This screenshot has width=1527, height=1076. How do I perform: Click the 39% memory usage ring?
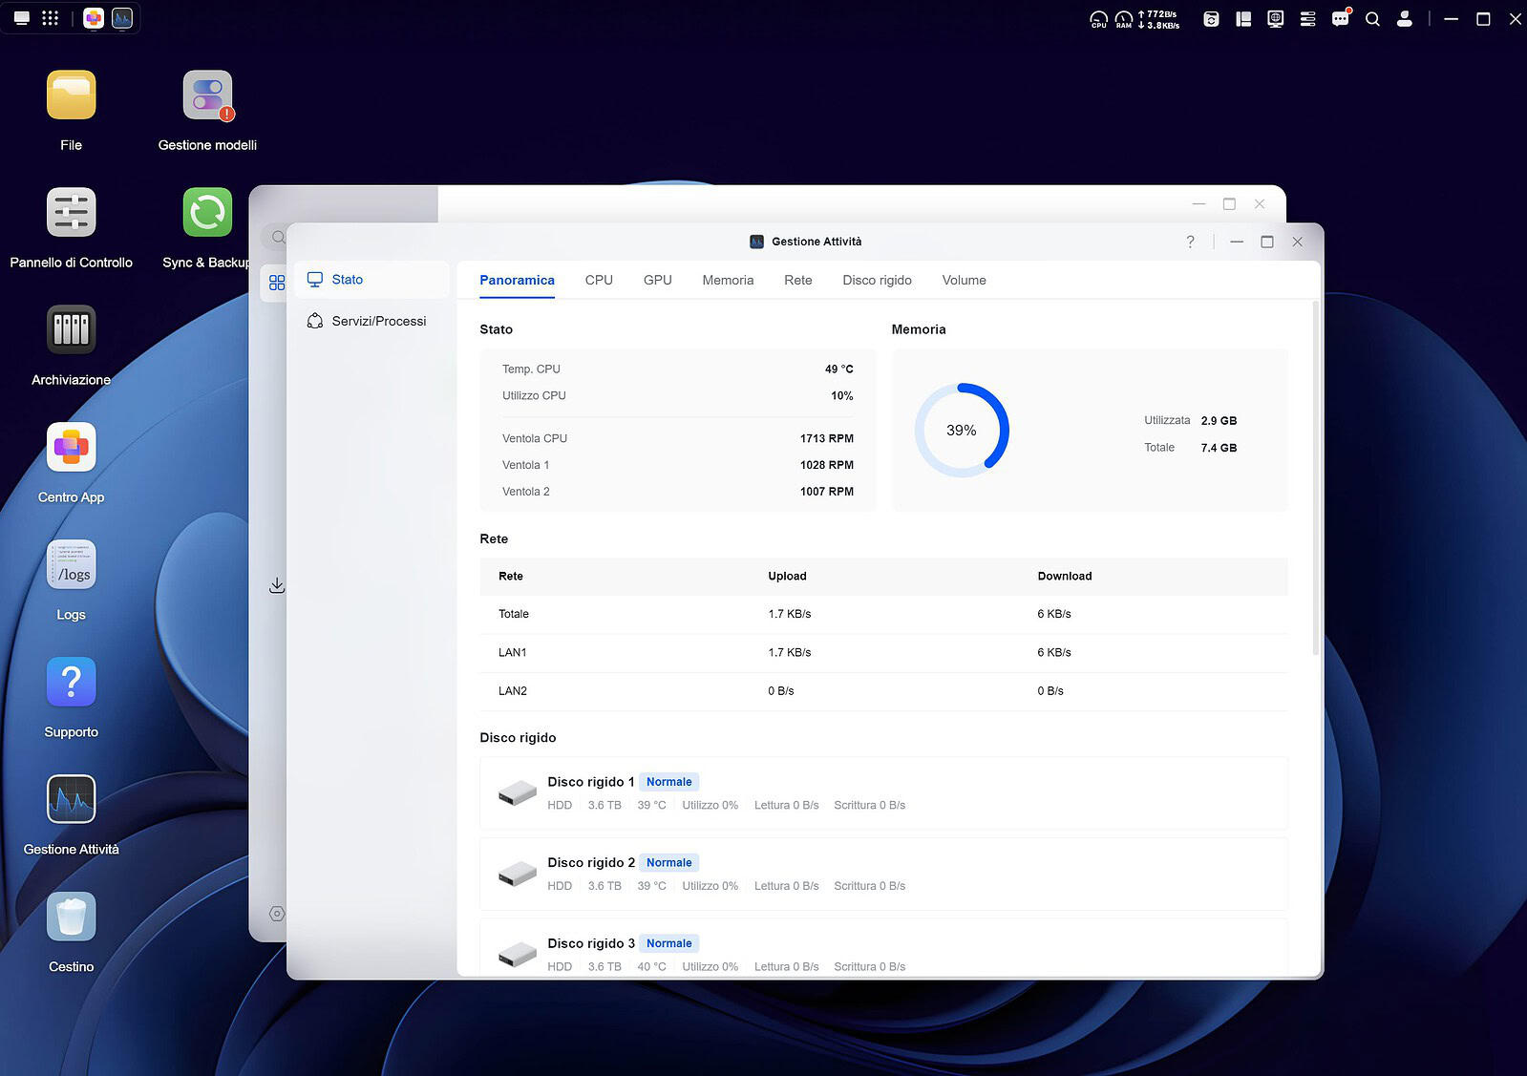pyautogui.click(x=962, y=431)
